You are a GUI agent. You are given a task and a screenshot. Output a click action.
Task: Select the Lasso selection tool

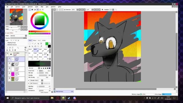tap(32, 43)
